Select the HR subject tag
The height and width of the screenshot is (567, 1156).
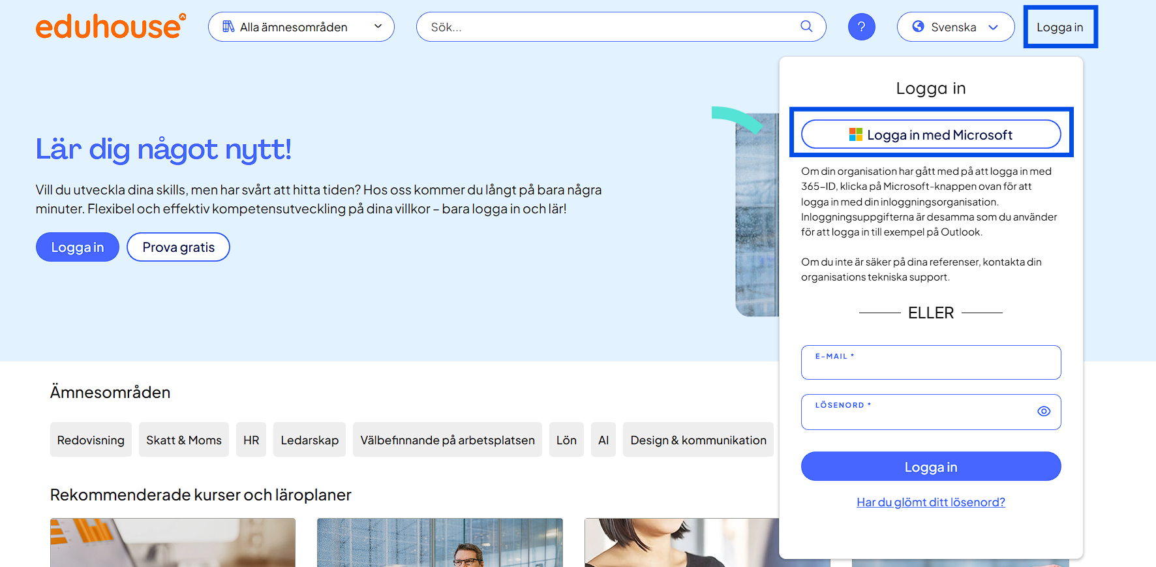[251, 440]
